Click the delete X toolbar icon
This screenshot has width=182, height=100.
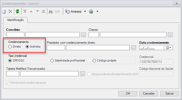pyautogui.click(x=10, y=11)
